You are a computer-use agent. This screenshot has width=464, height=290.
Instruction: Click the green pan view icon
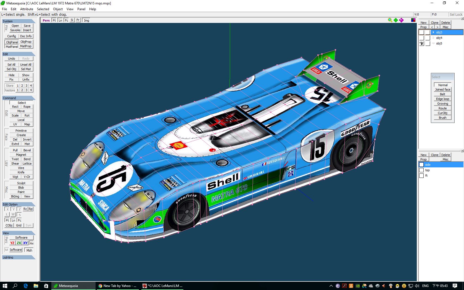pos(396,20)
